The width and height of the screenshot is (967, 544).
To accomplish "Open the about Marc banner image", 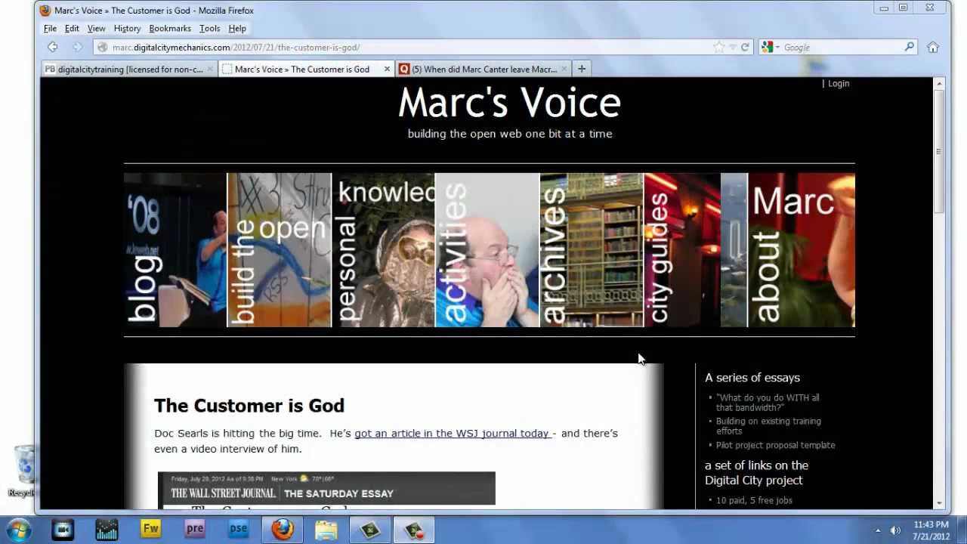I will pyautogui.click(x=802, y=250).
